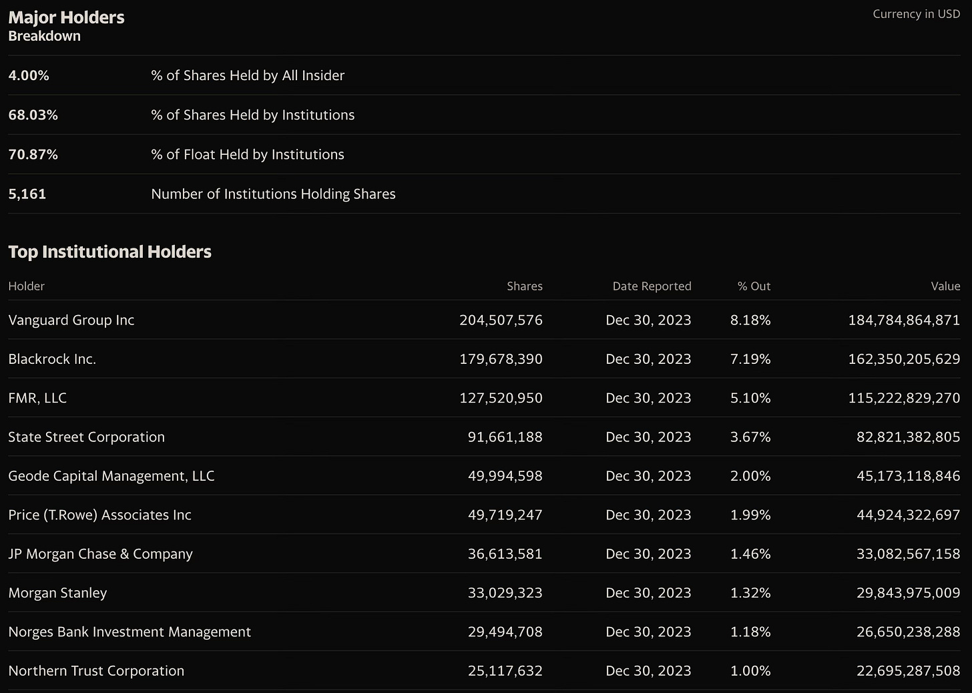Screen dimensions: 972x693
Task: Click Northern Trust value 22,695,287,508
Action: (908, 671)
